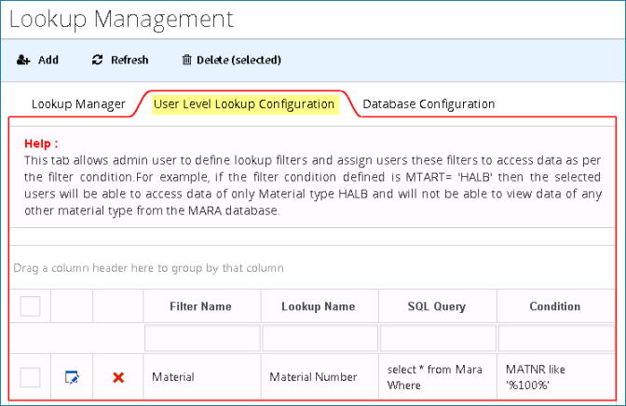Select the 'Material Number' lookup cell

pos(320,377)
